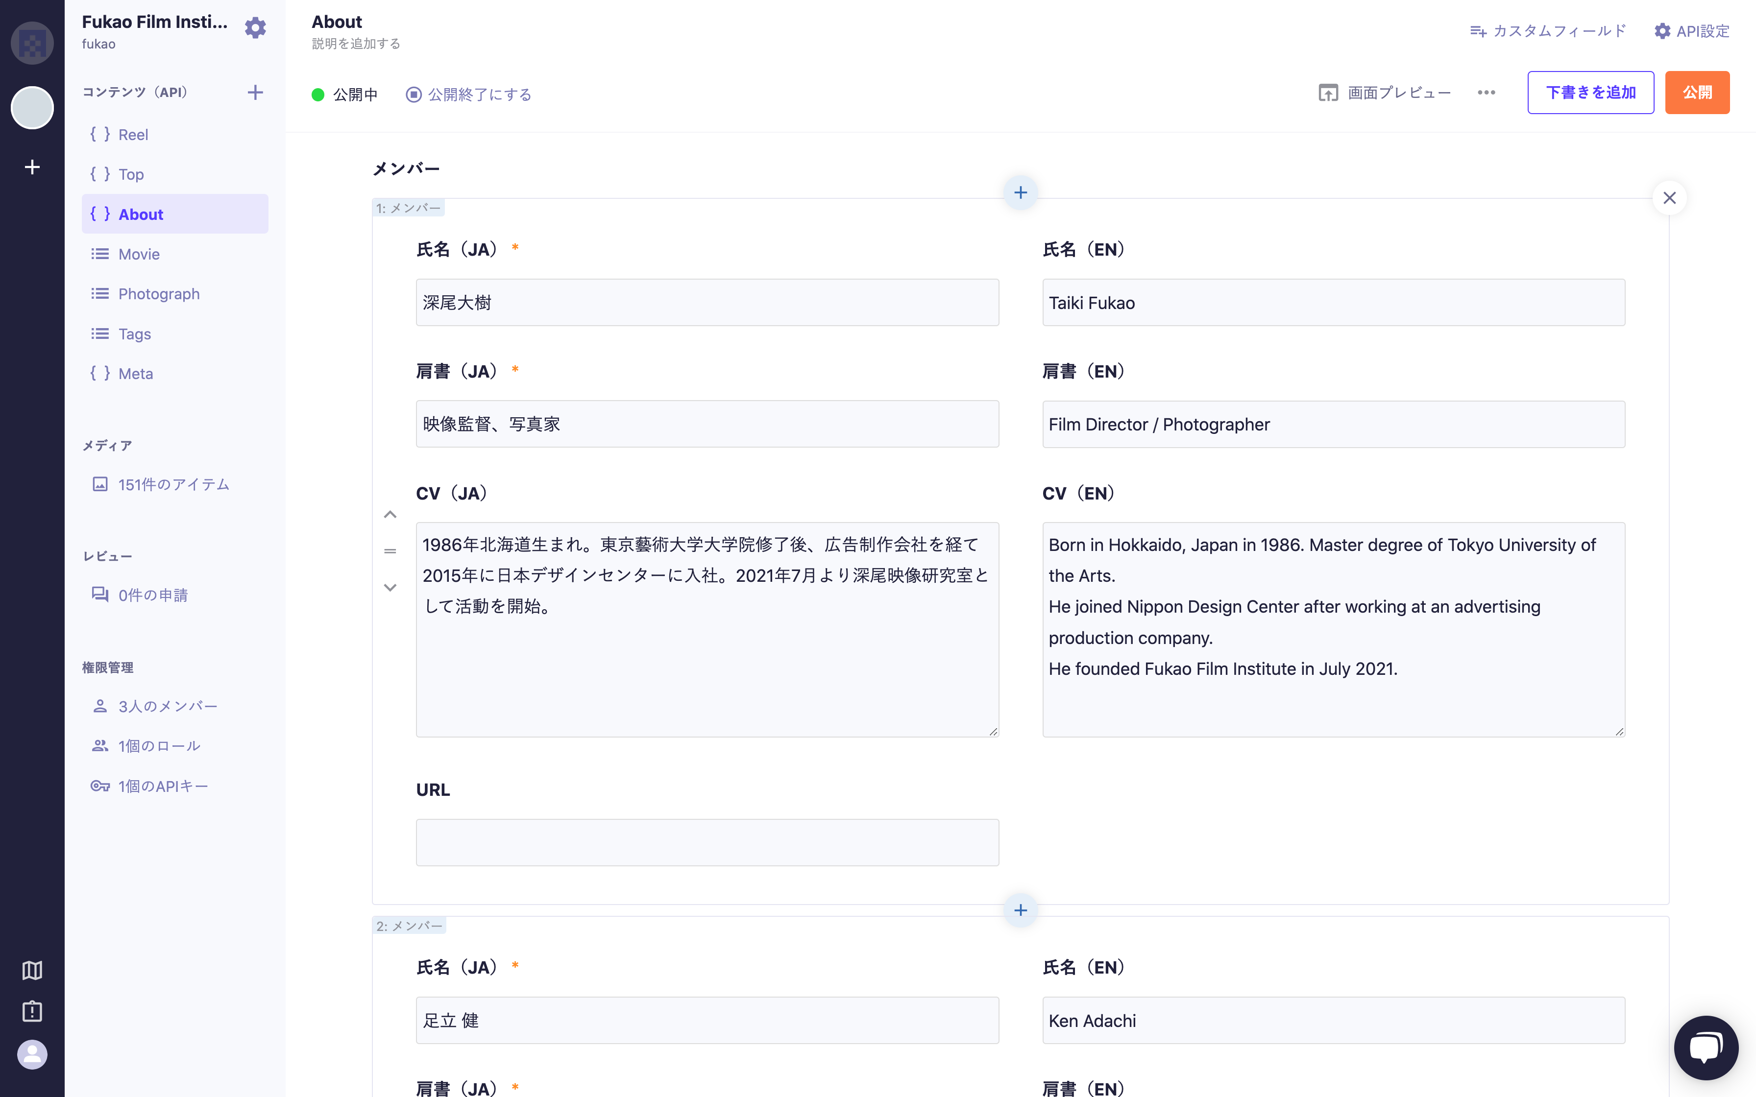This screenshot has width=1756, height=1097.
Task: Click the announcements clipboard icon in sidebar
Action: pyautogui.click(x=32, y=1011)
